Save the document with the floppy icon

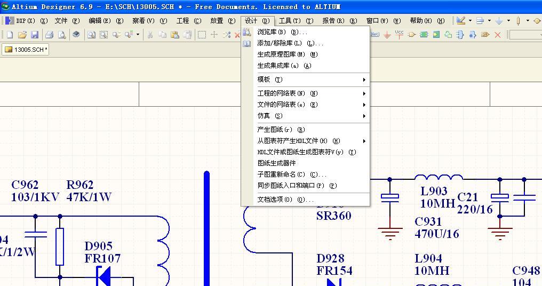(35, 35)
